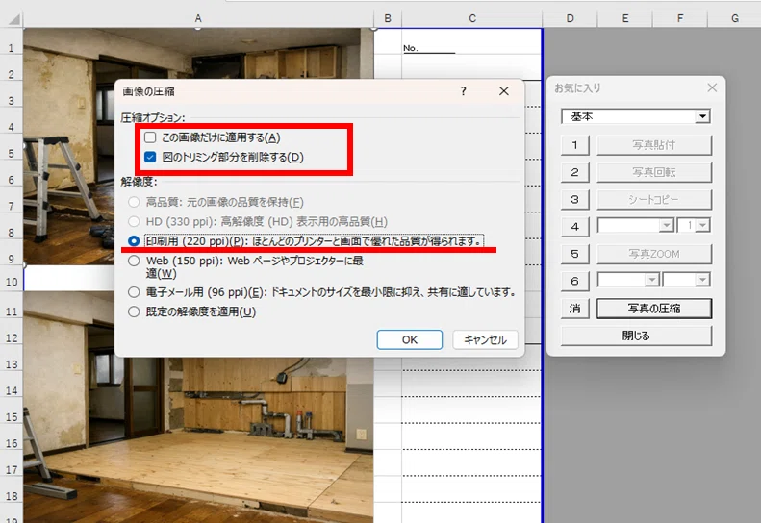This screenshot has height=523, width=761.
Task: Open the first combo box in row 4
Action: click(667, 226)
